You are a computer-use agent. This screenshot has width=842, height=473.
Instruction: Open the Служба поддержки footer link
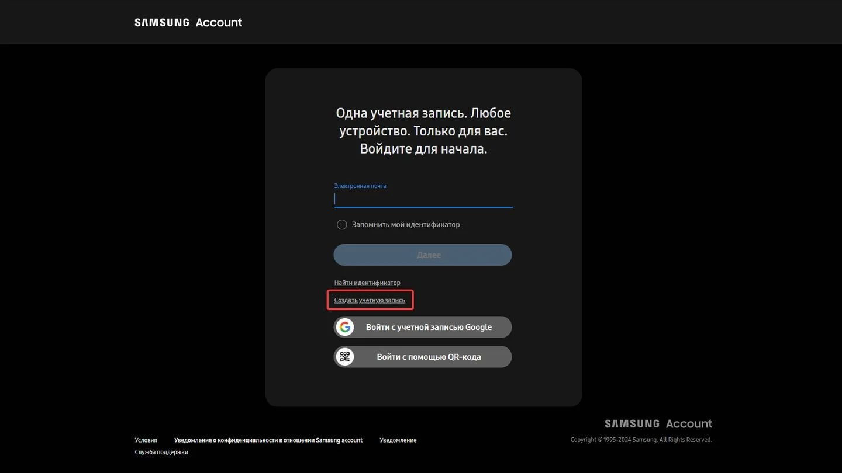[161, 452]
